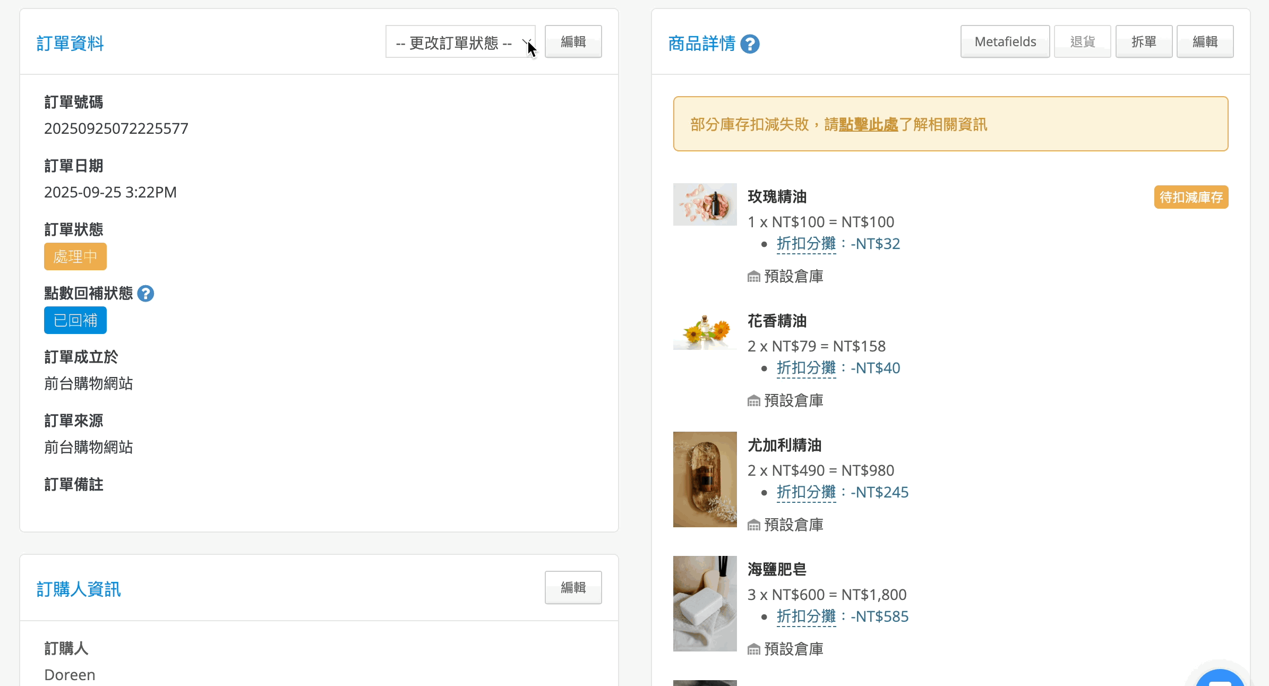The width and height of the screenshot is (1269, 686).
Task: Click the 拆單 button
Action: (x=1144, y=42)
